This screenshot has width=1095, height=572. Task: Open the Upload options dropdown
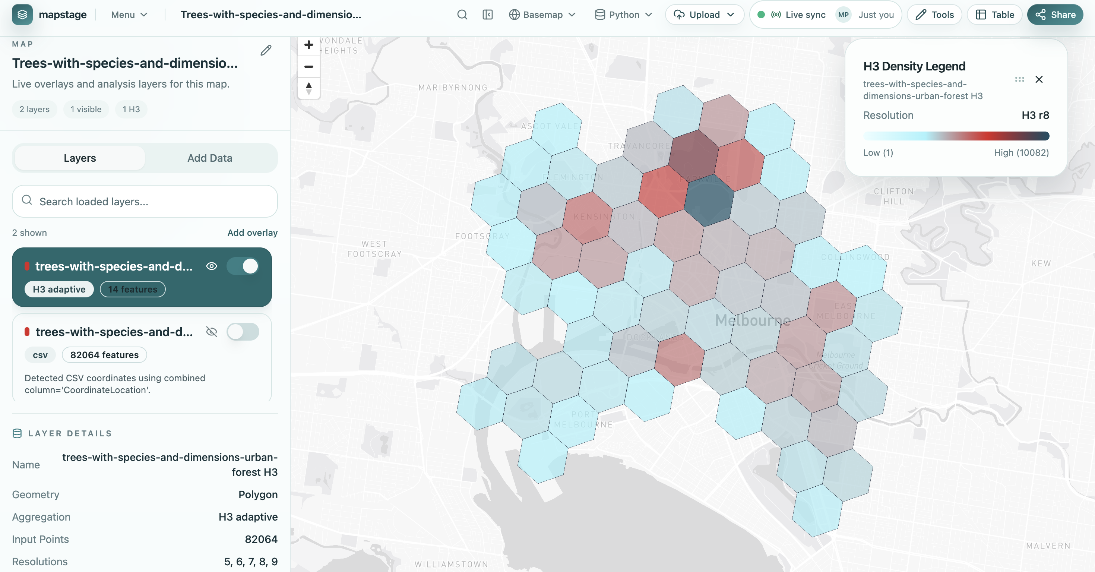[704, 14]
